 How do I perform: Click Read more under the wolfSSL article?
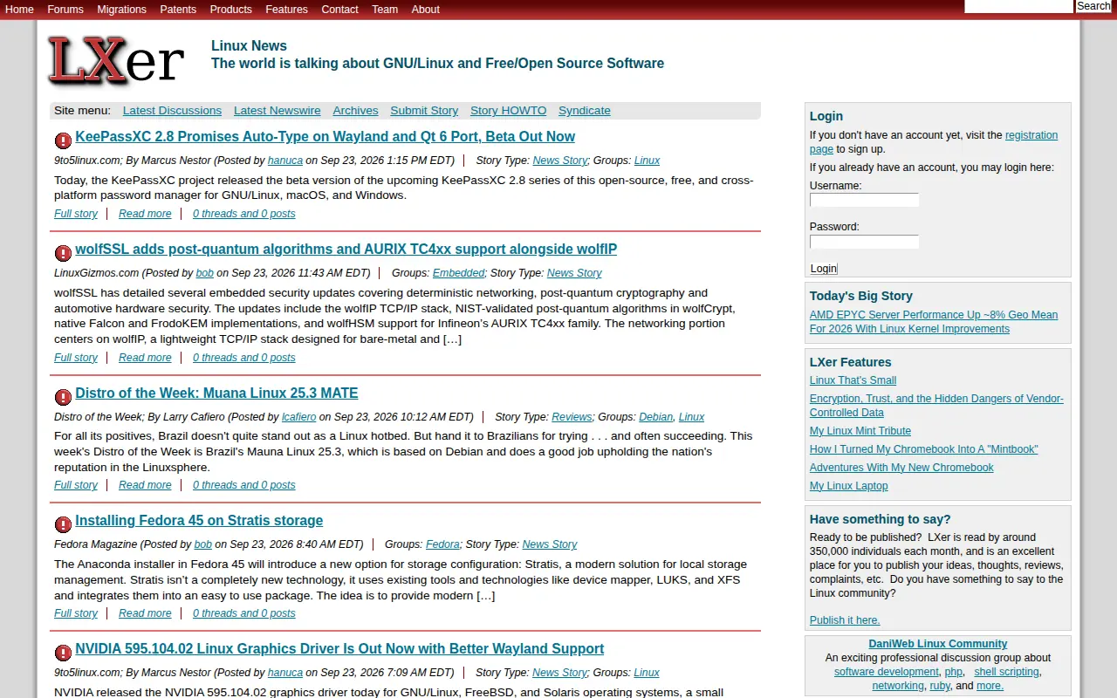145,358
